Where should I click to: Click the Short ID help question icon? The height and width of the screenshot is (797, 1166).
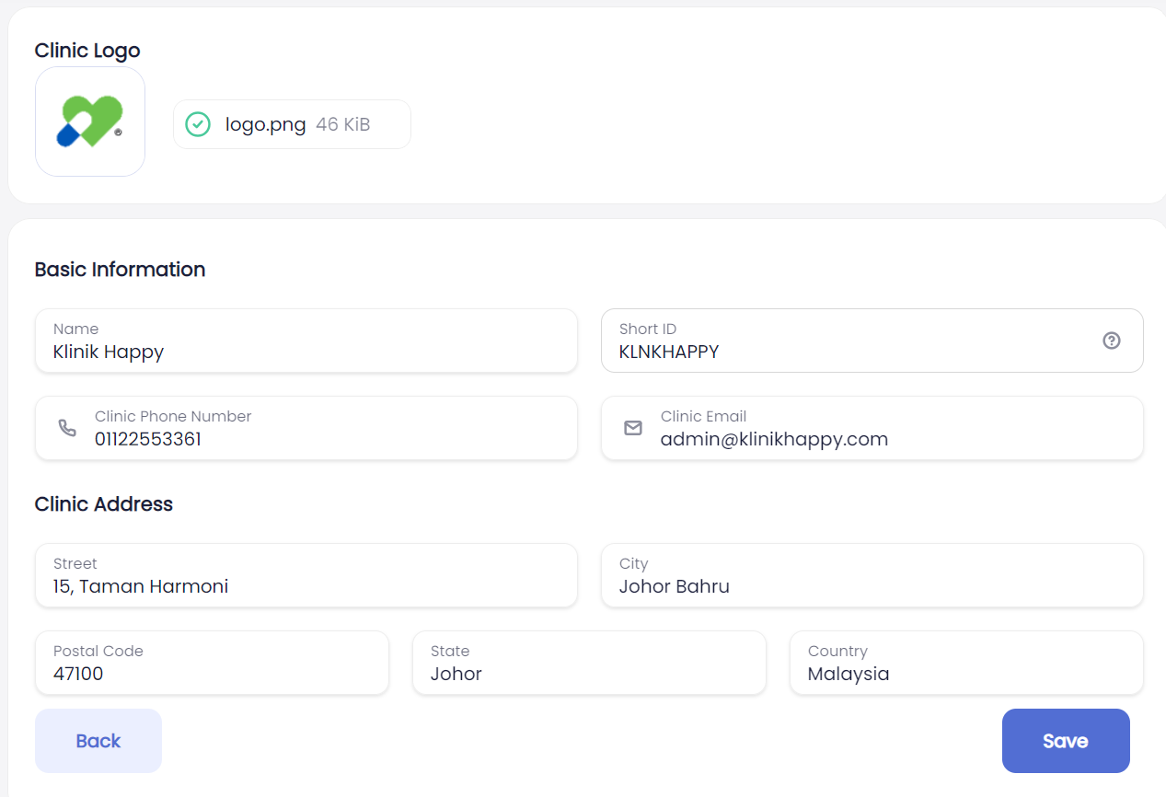tap(1111, 341)
